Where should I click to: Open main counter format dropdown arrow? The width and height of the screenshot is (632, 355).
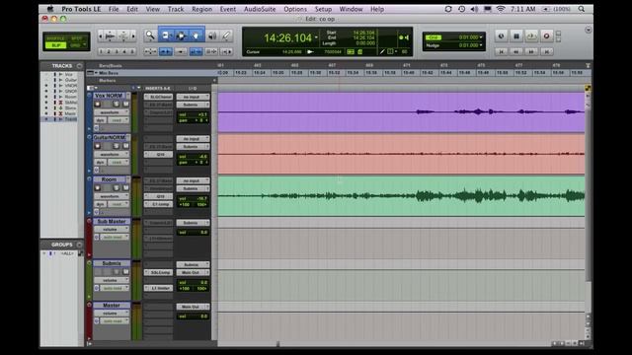(x=316, y=37)
